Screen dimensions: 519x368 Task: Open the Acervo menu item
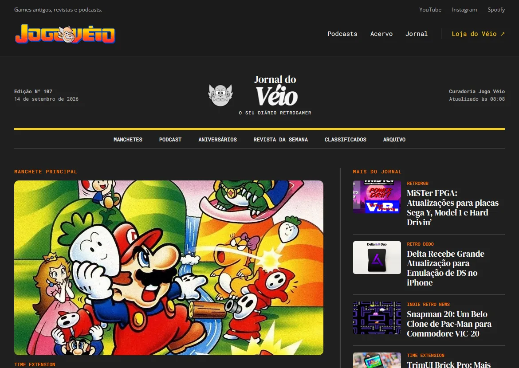[x=381, y=34]
